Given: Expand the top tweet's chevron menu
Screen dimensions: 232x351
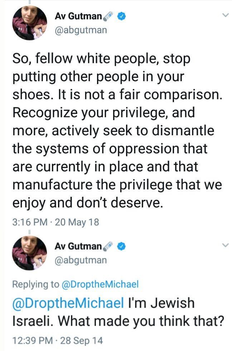Looking at the screenshot, I should pyautogui.click(x=225, y=15).
